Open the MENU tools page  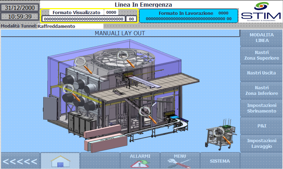point(180,161)
